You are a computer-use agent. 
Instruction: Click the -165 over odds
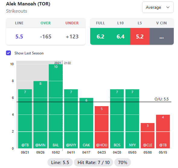pos(46,37)
